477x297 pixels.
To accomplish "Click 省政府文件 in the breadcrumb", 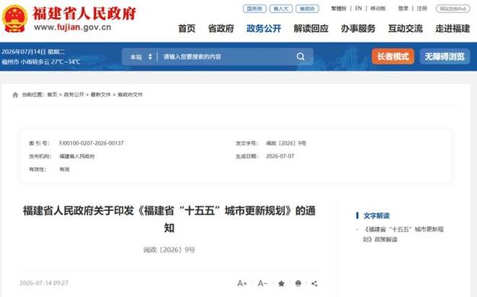I will tap(130, 95).
